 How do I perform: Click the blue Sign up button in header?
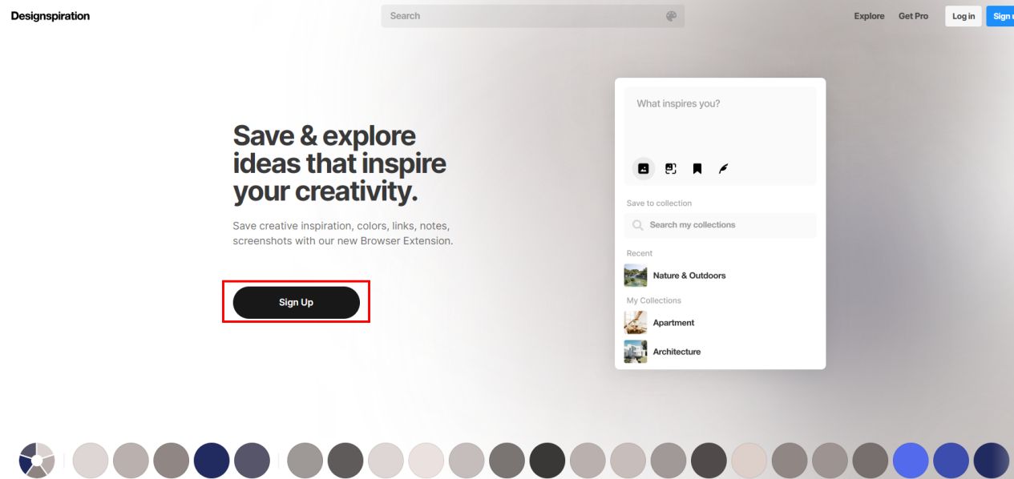[x=1000, y=16]
